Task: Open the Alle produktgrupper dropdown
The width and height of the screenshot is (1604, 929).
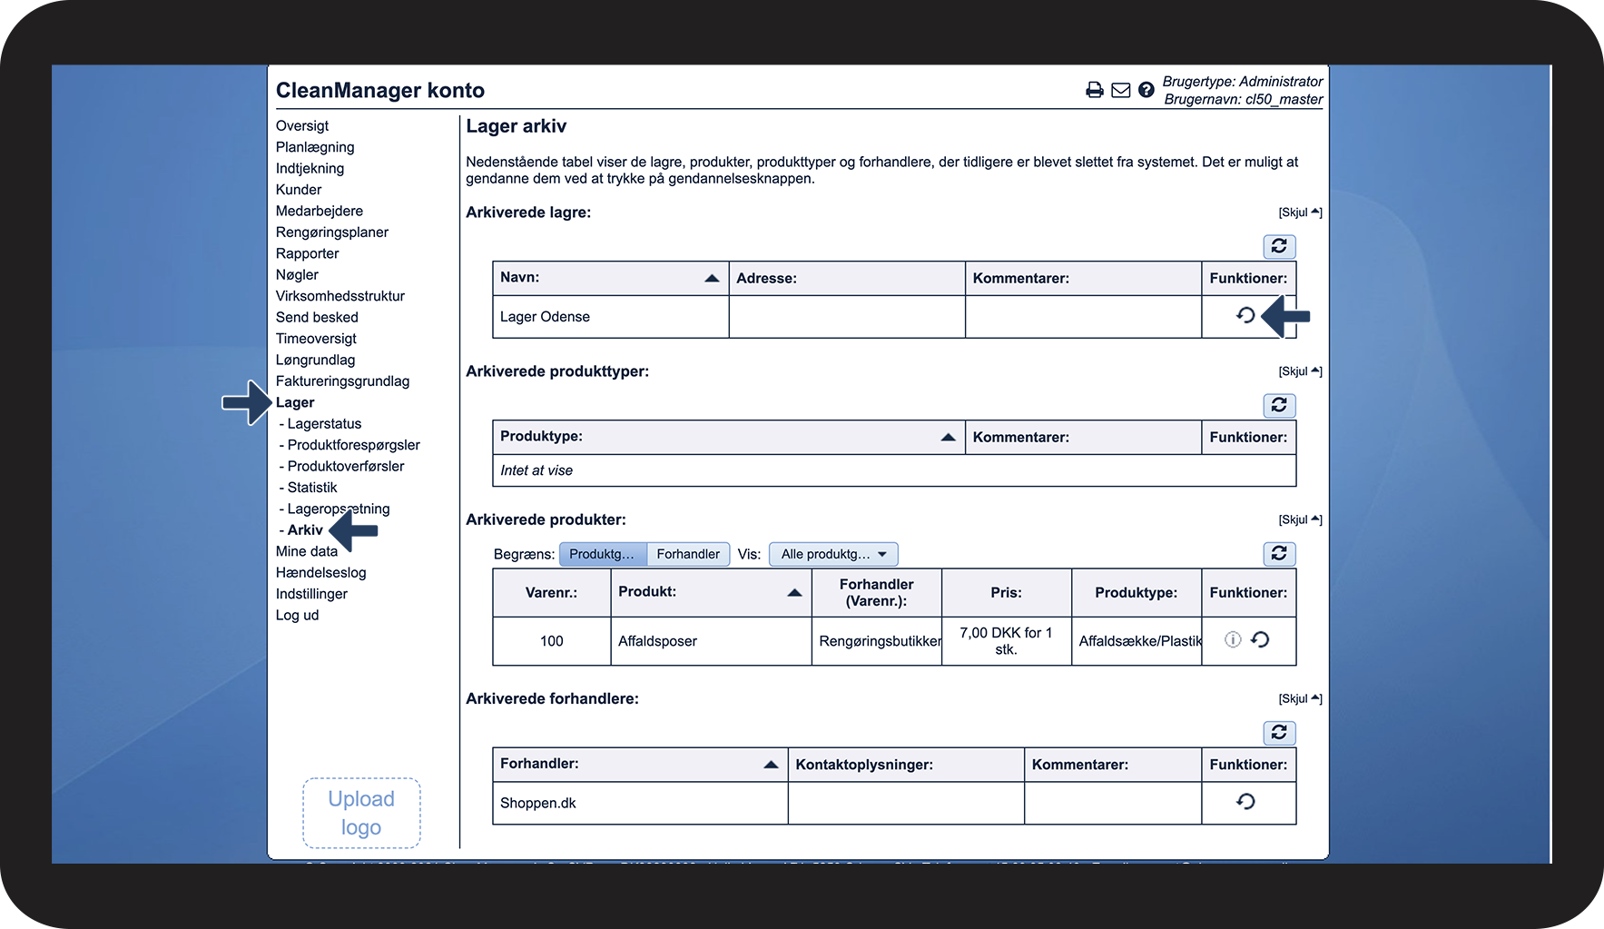Action: [832, 554]
